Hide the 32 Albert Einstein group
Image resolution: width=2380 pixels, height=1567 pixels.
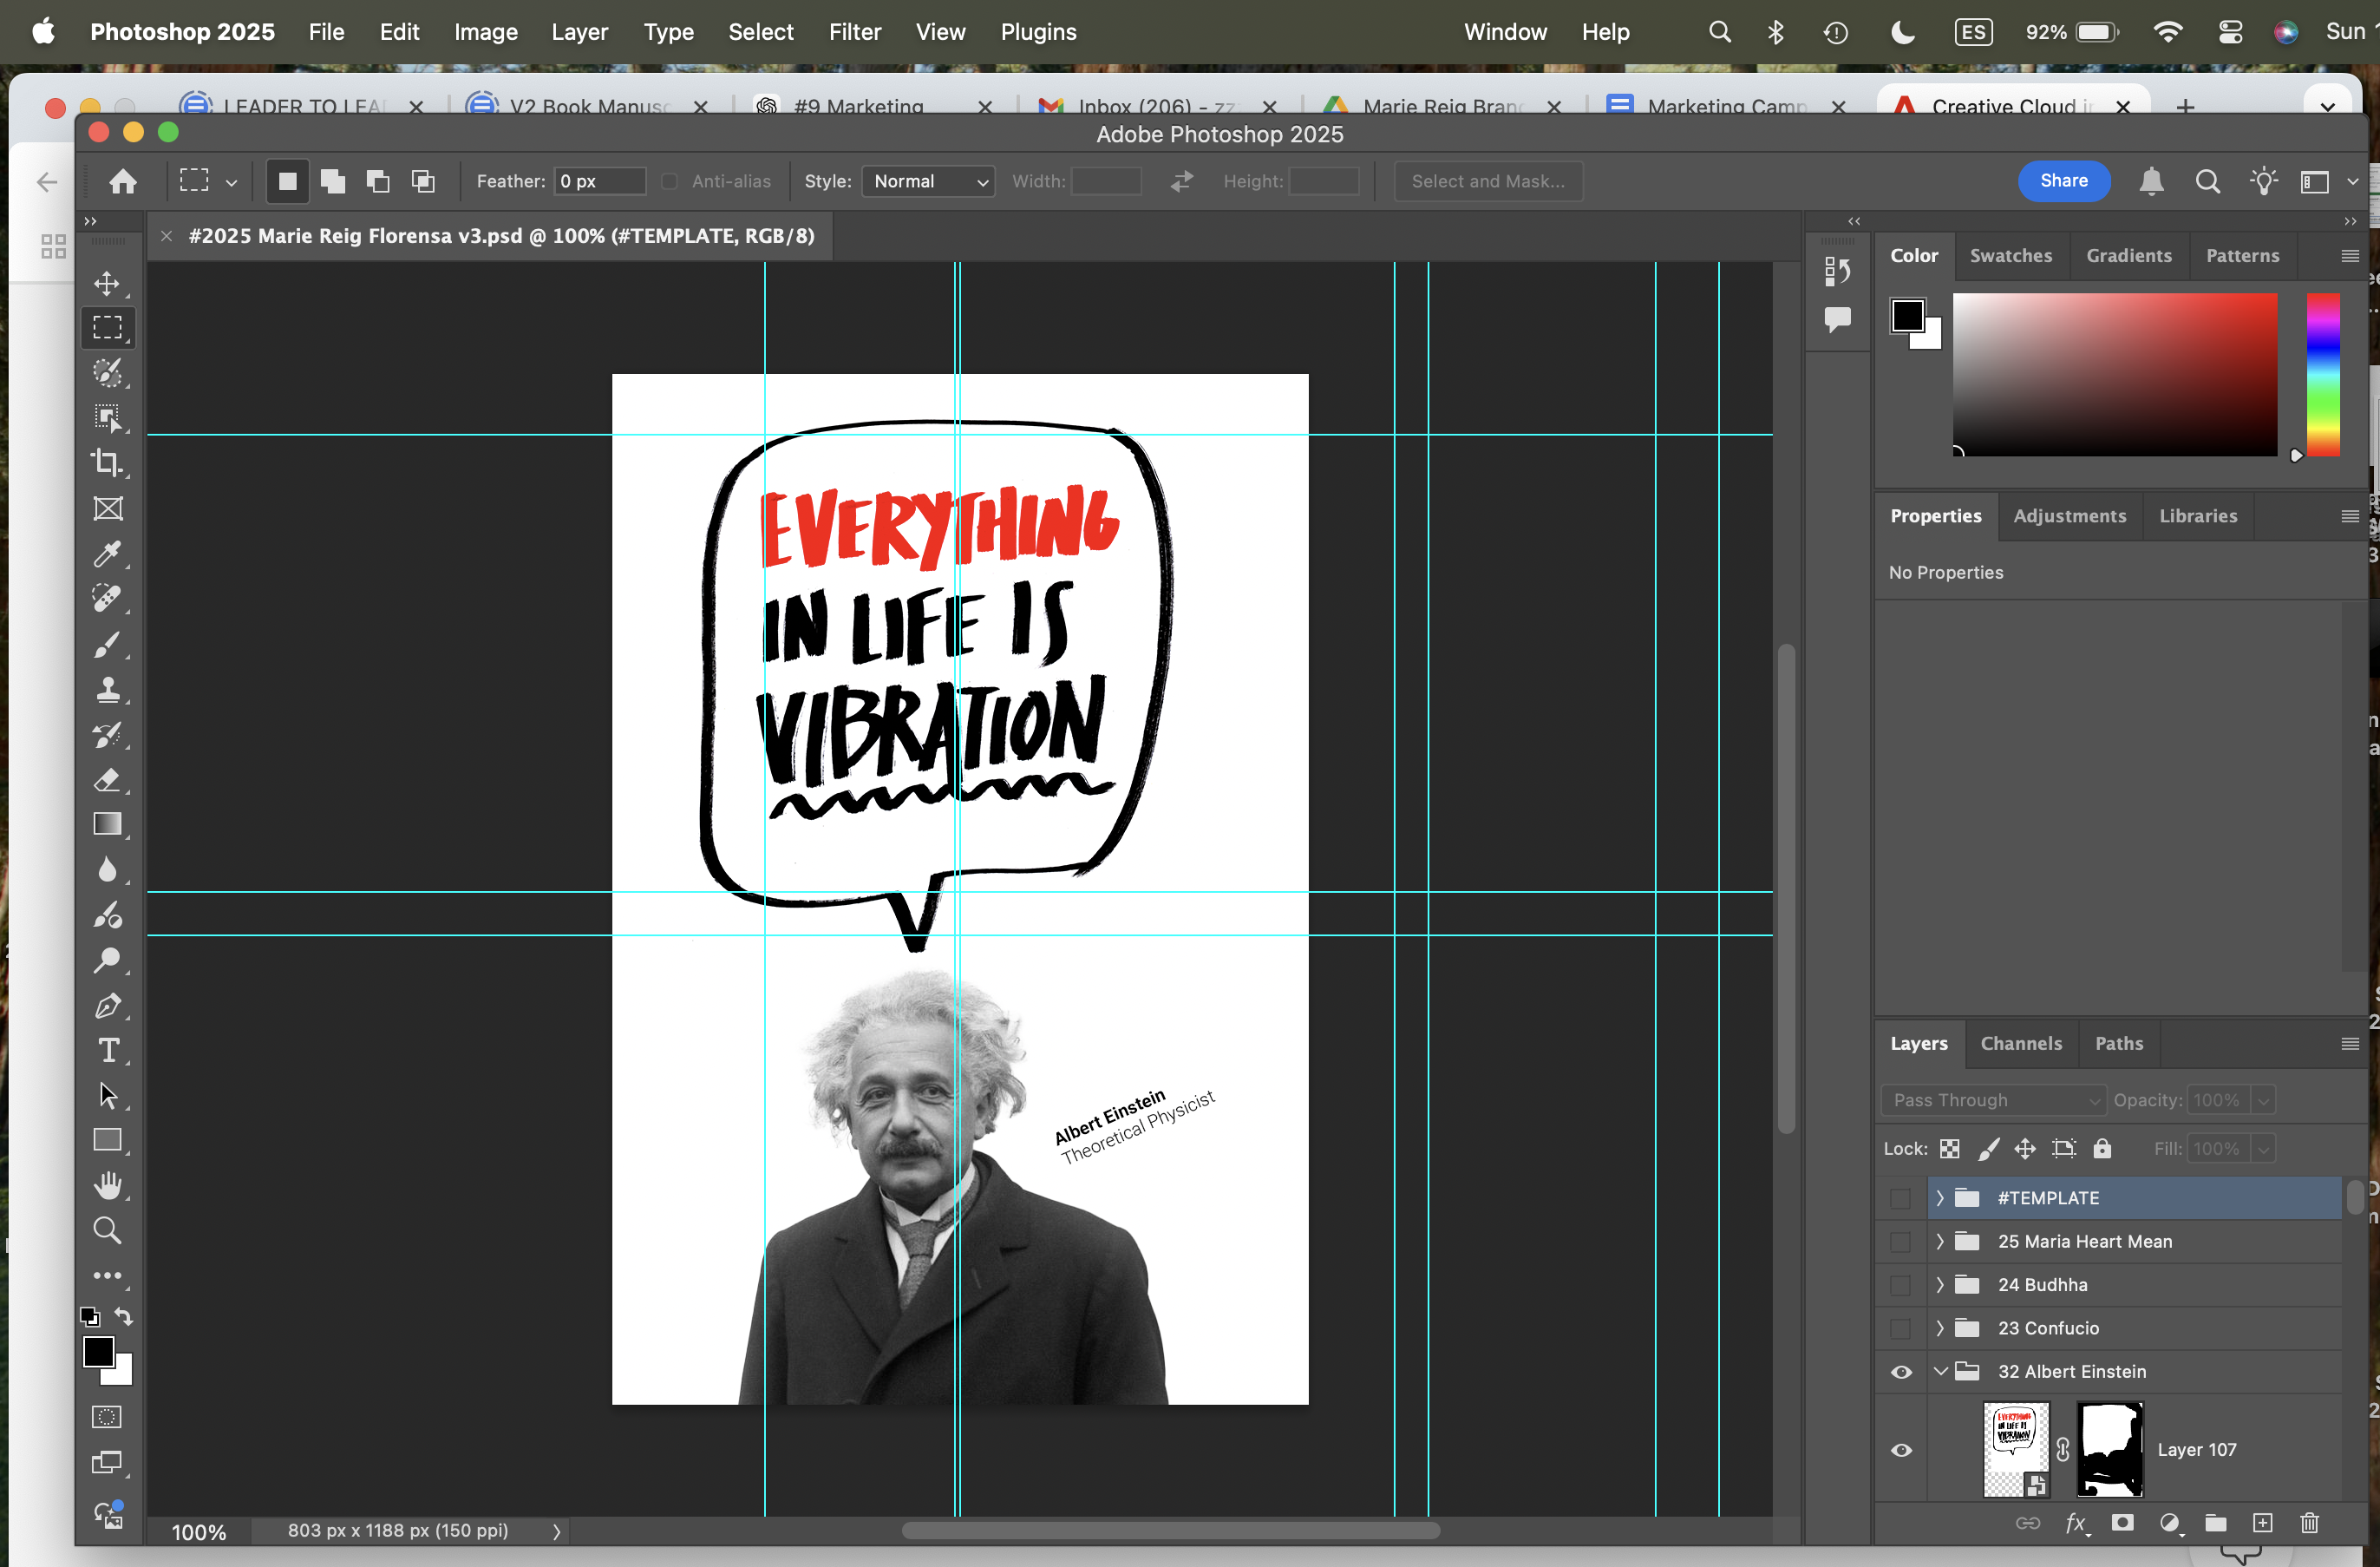(x=1901, y=1372)
